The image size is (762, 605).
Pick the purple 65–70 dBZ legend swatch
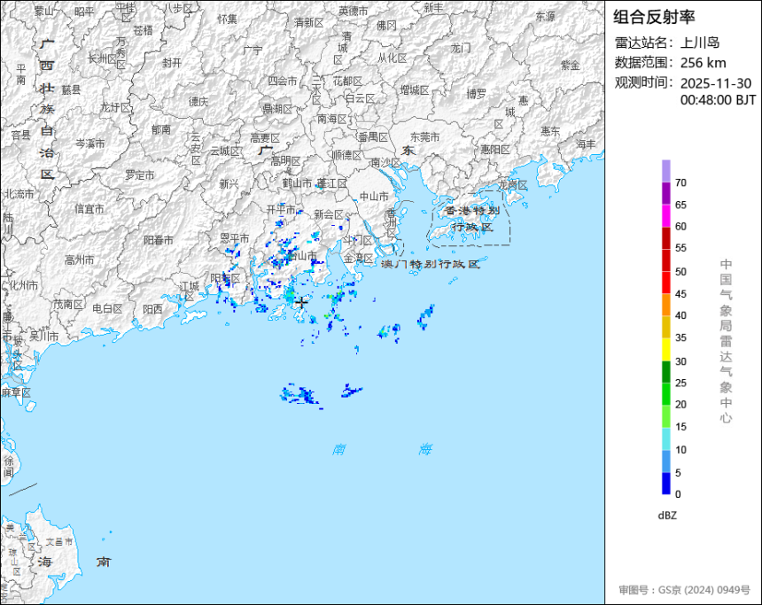click(665, 193)
